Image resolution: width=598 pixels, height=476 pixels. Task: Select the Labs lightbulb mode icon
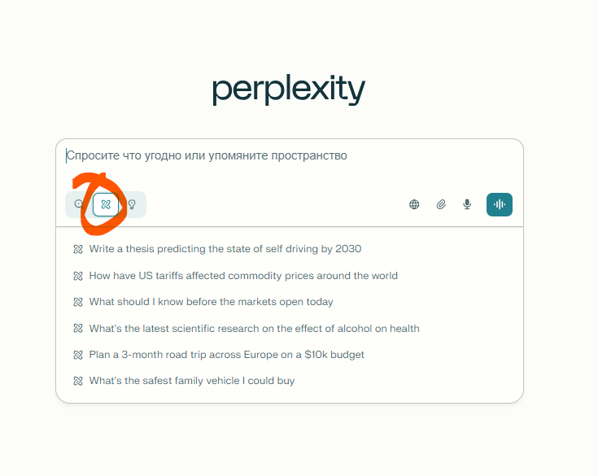[x=132, y=204]
